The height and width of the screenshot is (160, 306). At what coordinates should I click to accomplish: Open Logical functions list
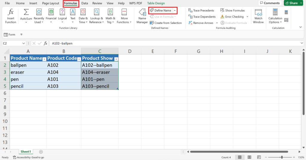tap(62, 16)
